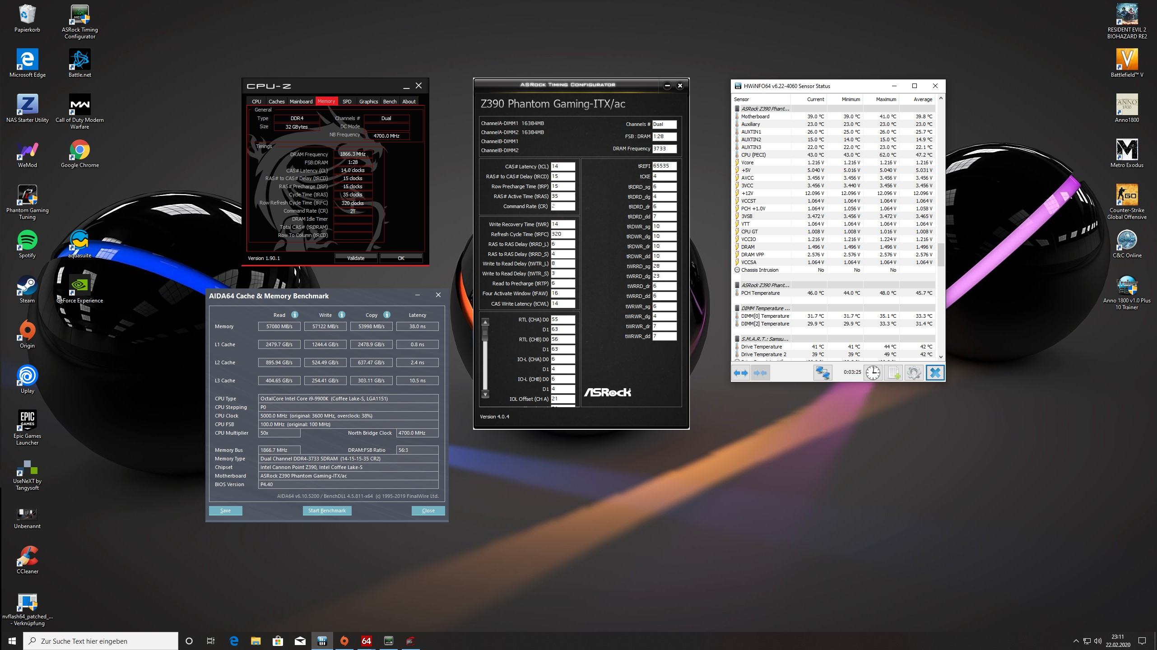Screen dimensions: 1157x650
Task: Switch to Caches tab in CPU-Z
Action: pyautogui.click(x=276, y=102)
